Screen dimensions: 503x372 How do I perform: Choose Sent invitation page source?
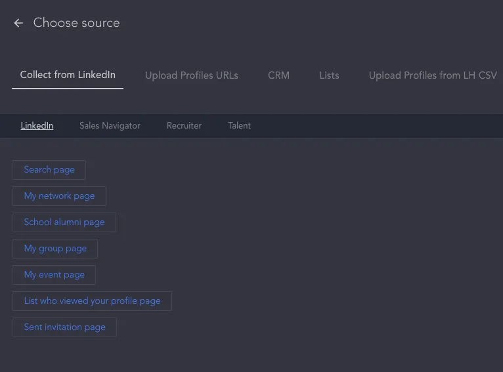click(x=64, y=327)
